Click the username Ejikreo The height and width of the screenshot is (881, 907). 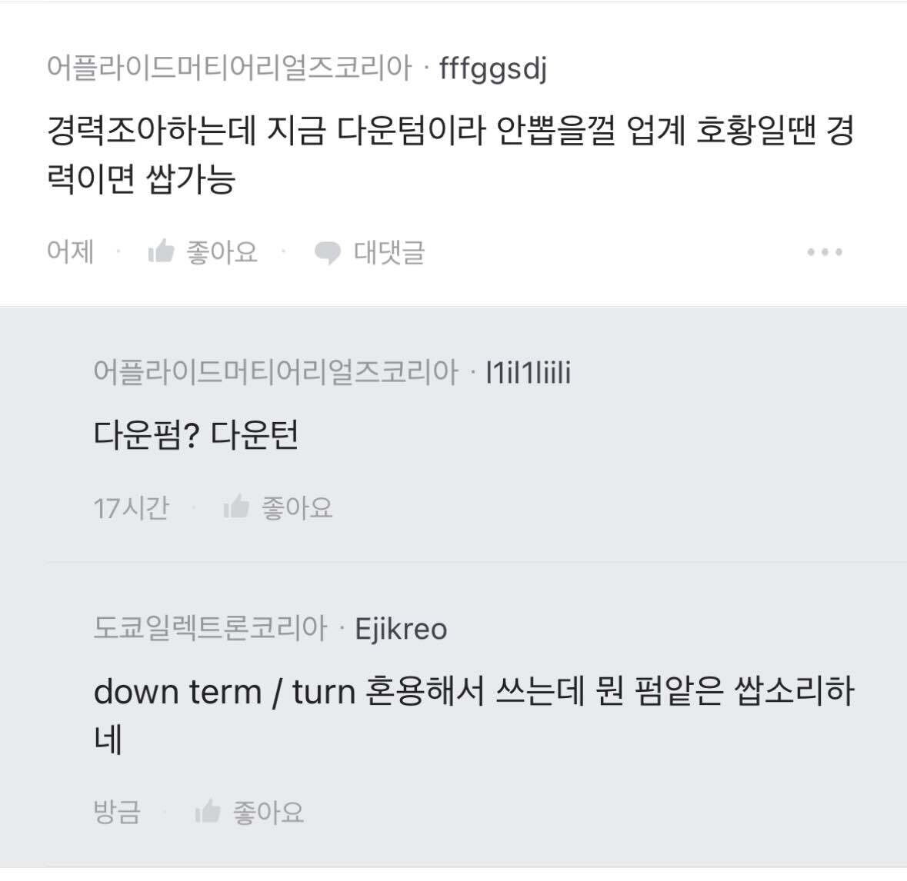point(401,628)
